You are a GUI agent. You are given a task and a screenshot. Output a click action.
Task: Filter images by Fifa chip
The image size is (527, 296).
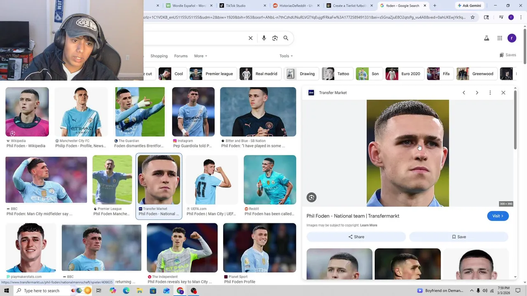[440, 74]
